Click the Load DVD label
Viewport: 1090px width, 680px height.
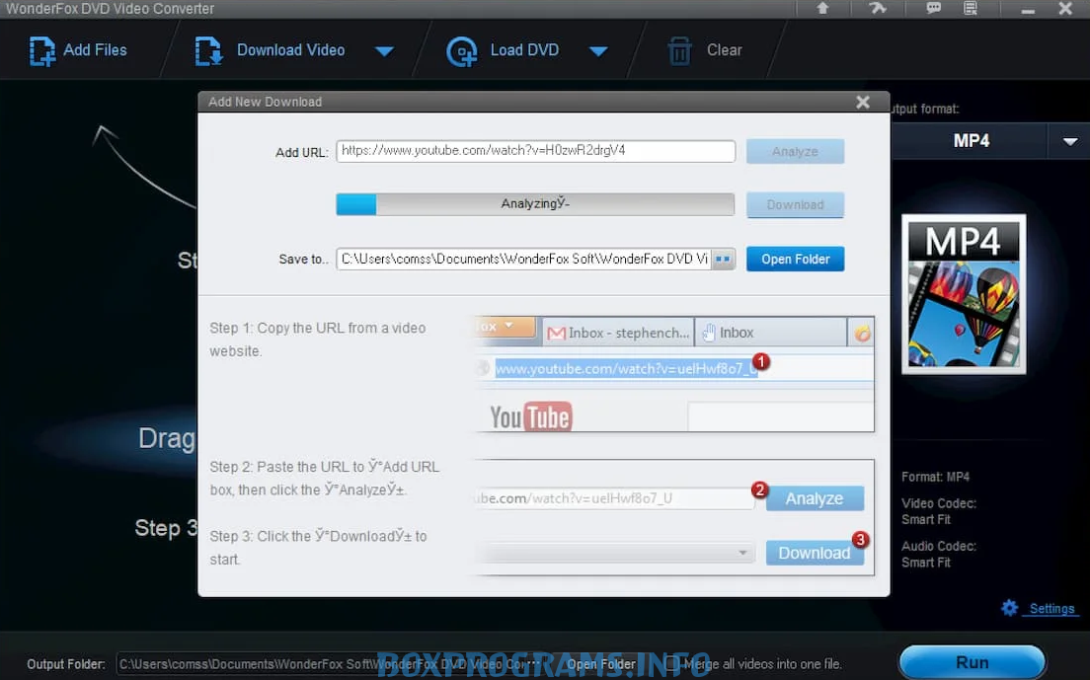(525, 50)
